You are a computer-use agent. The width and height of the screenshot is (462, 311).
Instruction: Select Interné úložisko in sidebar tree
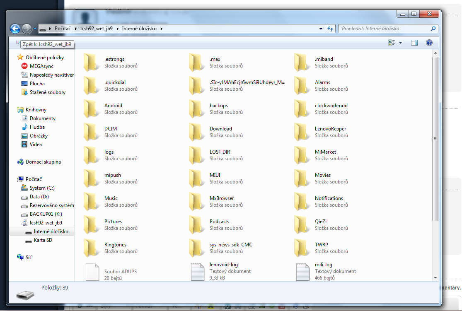click(51, 231)
